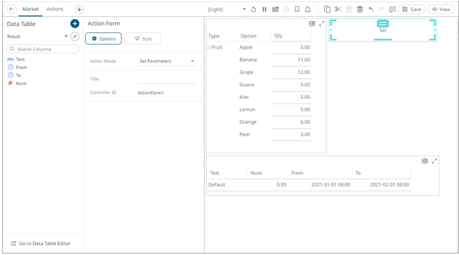Open Go to Data Table Editor link
This screenshot has height=255, width=459.
tap(41, 243)
